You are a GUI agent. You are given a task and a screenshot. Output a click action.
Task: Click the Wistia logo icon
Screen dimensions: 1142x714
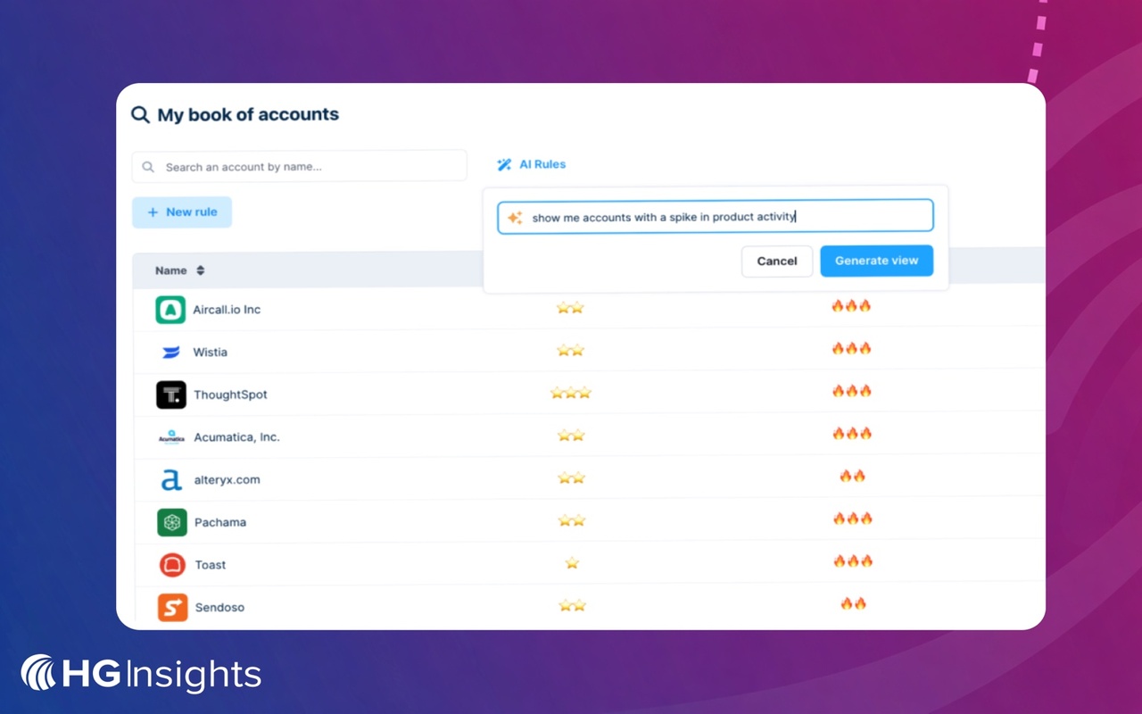click(x=171, y=353)
